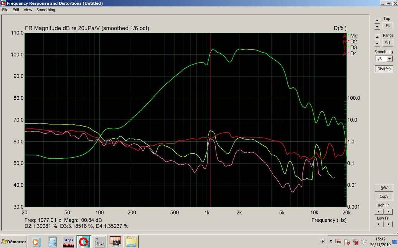Click the Action Center flag tray icon
398x248 pixels.
347,242
